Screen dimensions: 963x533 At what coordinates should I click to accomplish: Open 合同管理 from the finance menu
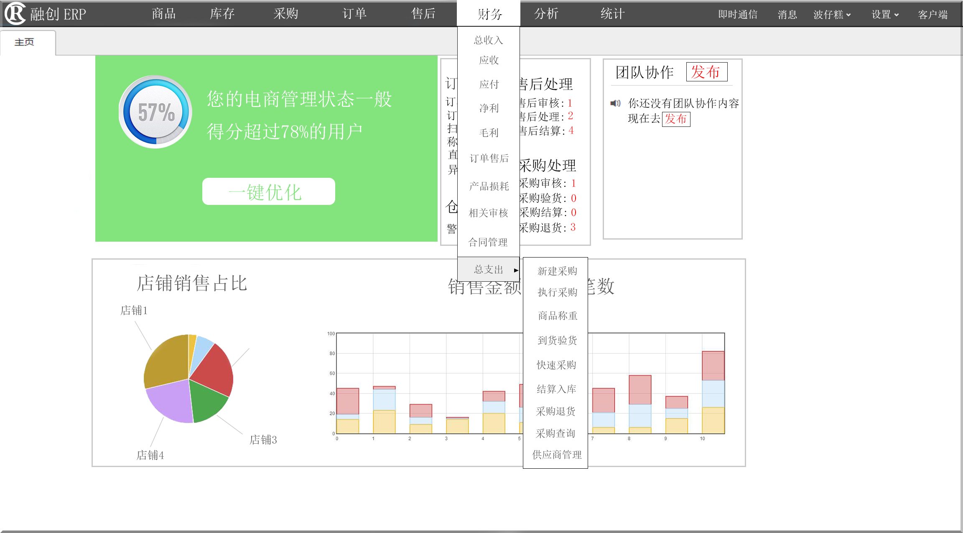pyautogui.click(x=488, y=242)
